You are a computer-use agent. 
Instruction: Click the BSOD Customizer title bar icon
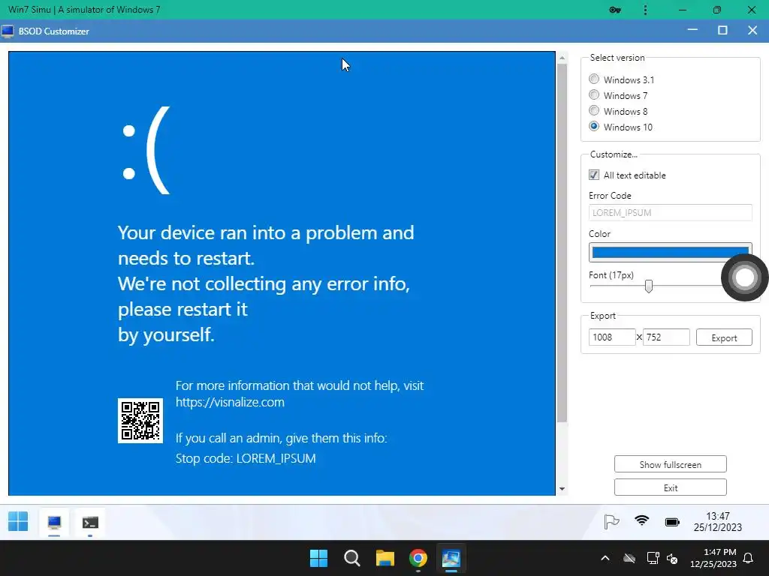(x=8, y=31)
